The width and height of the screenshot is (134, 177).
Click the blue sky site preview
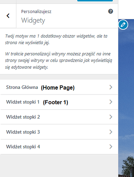tap(126, 82)
